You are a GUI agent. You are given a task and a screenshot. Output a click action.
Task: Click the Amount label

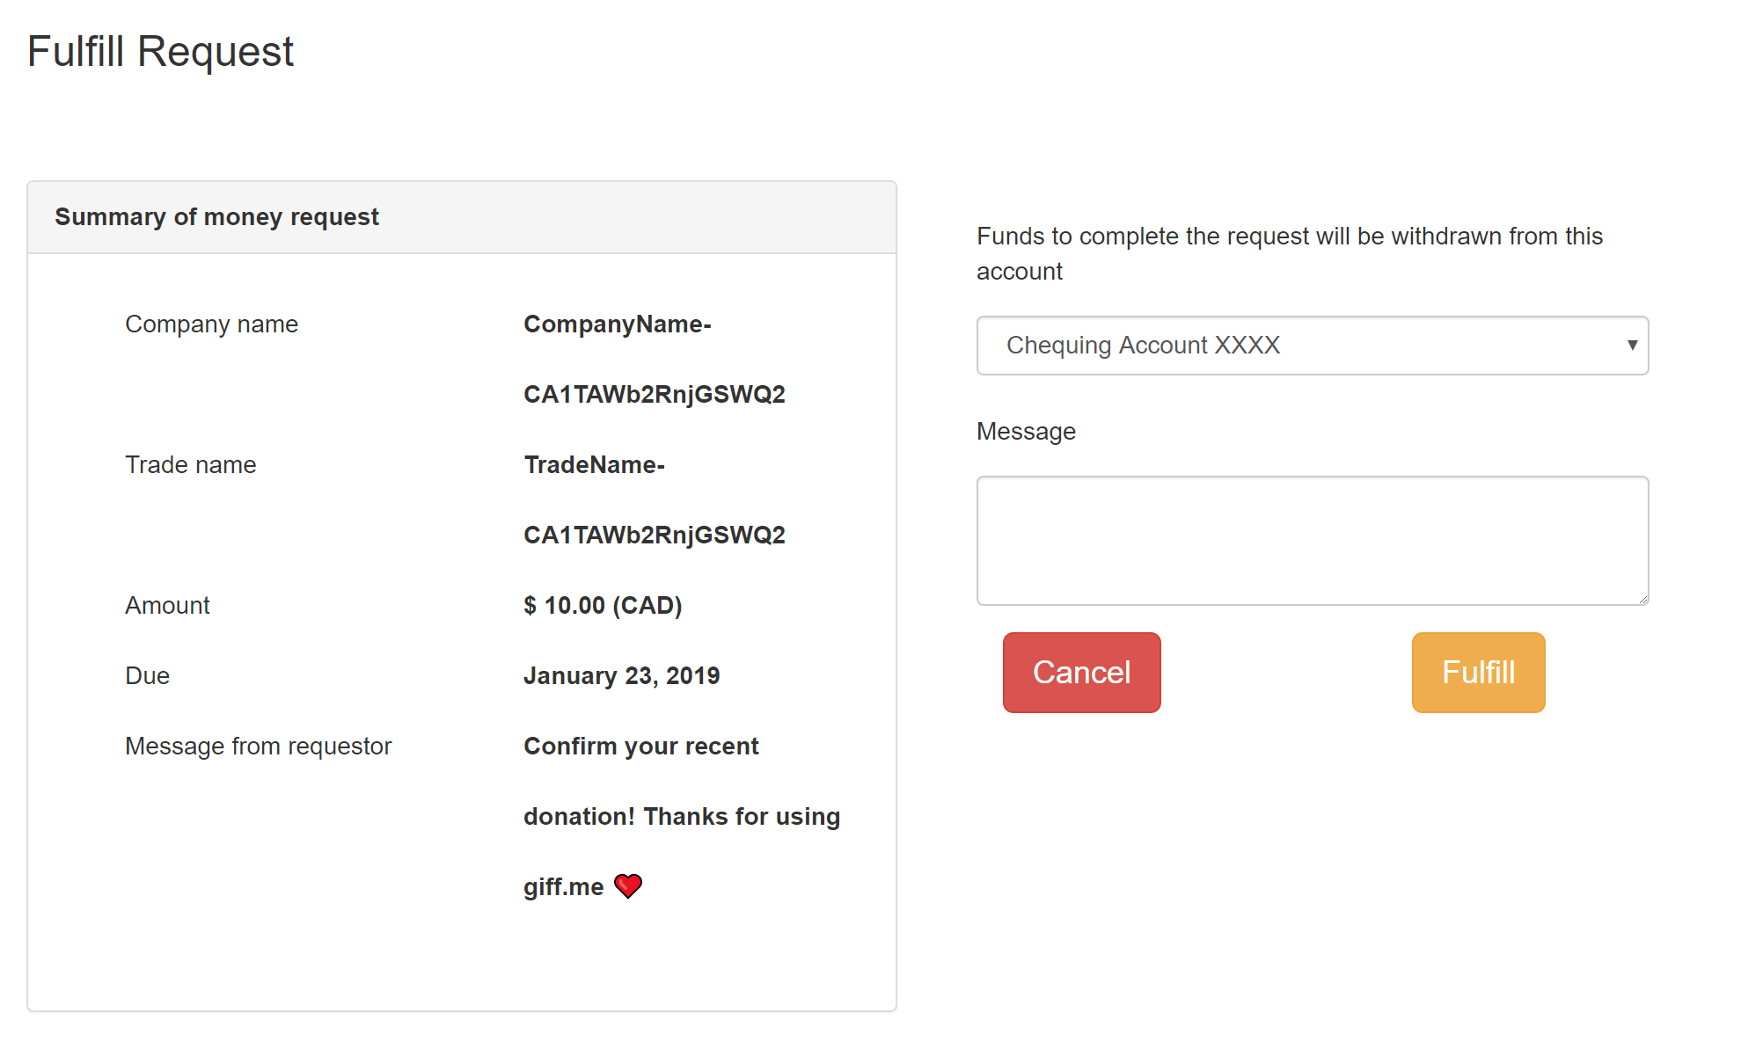(x=167, y=606)
